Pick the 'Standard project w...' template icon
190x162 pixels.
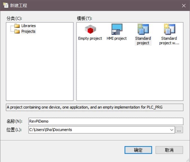coord(169,29)
